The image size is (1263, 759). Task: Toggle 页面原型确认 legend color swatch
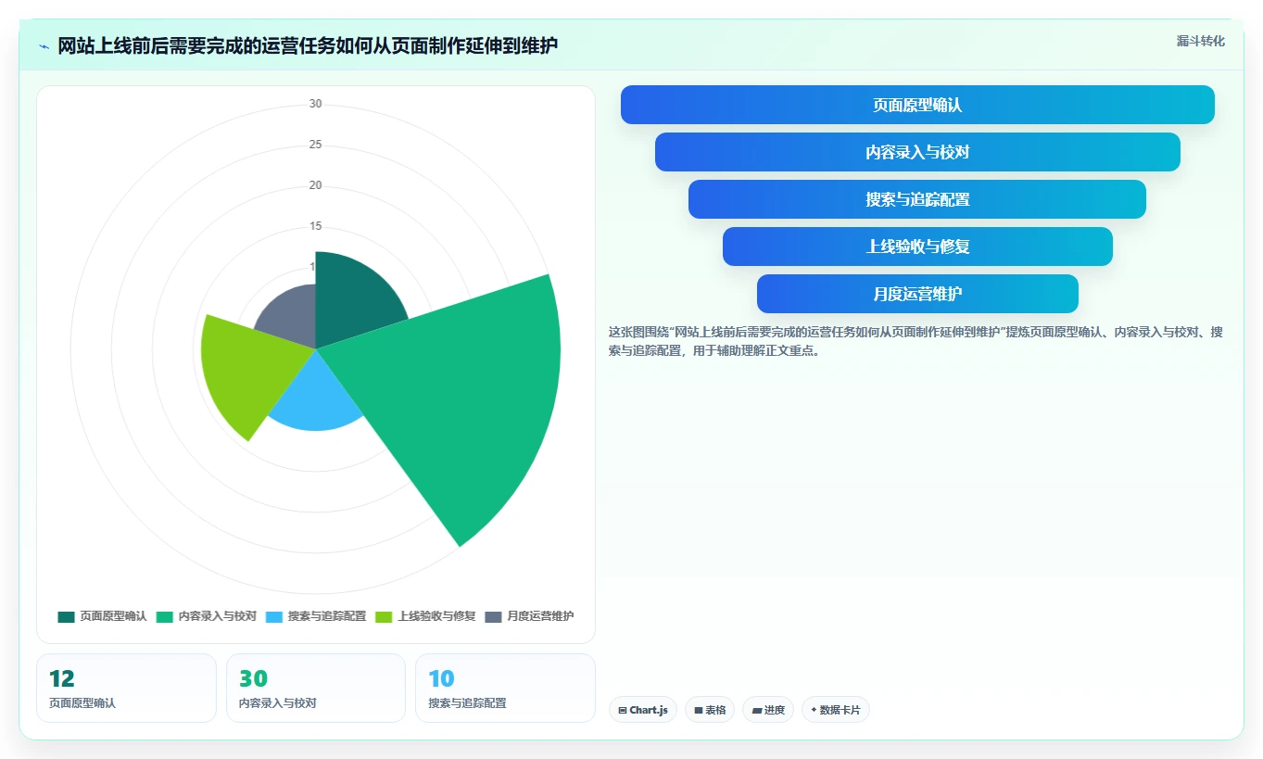[x=66, y=616]
